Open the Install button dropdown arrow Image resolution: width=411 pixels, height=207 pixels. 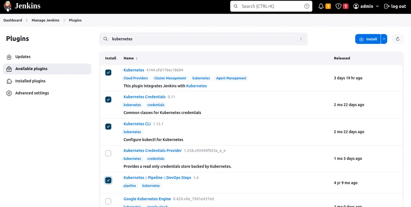click(384, 39)
